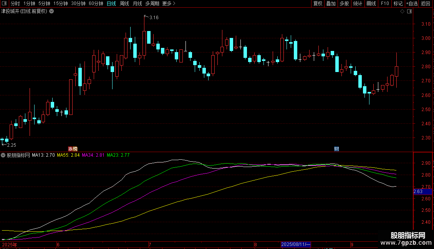Click the MA34: 2.81 indicator value
434x249 pixels.
pyautogui.click(x=93, y=155)
